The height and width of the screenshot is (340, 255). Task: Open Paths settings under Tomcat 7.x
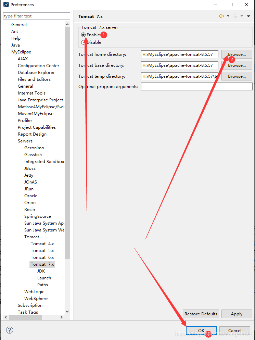(42, 285)
